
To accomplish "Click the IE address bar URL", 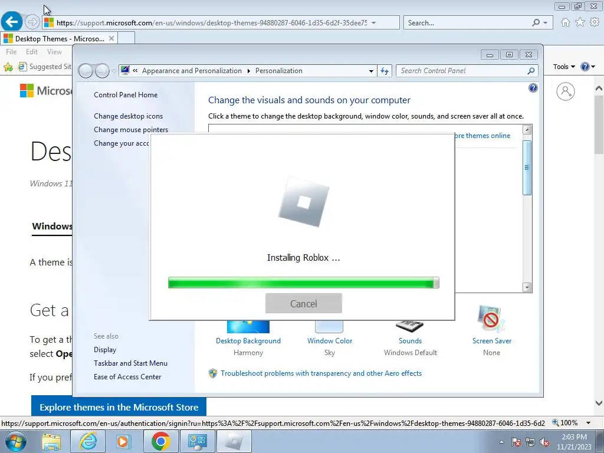I will coord(212,23).
